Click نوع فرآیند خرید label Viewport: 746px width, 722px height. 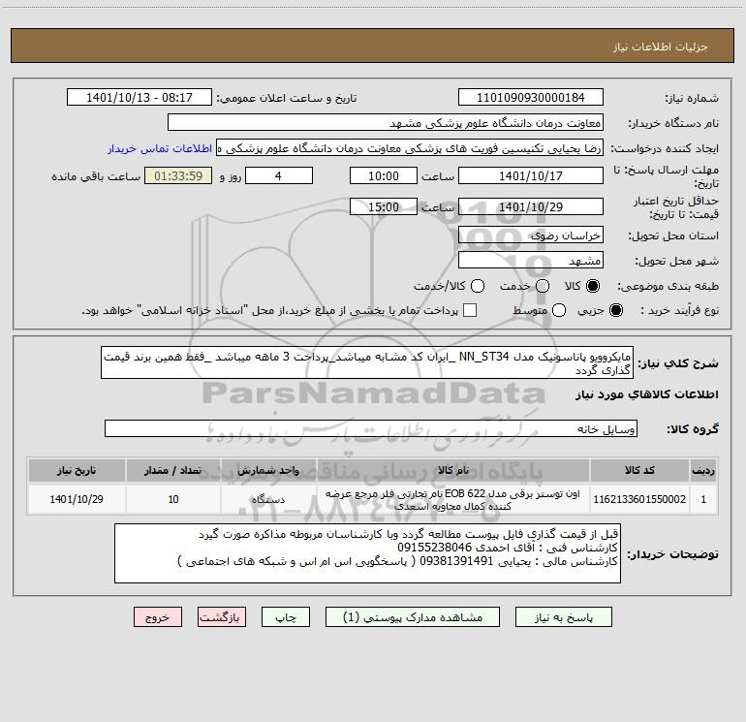679,310
